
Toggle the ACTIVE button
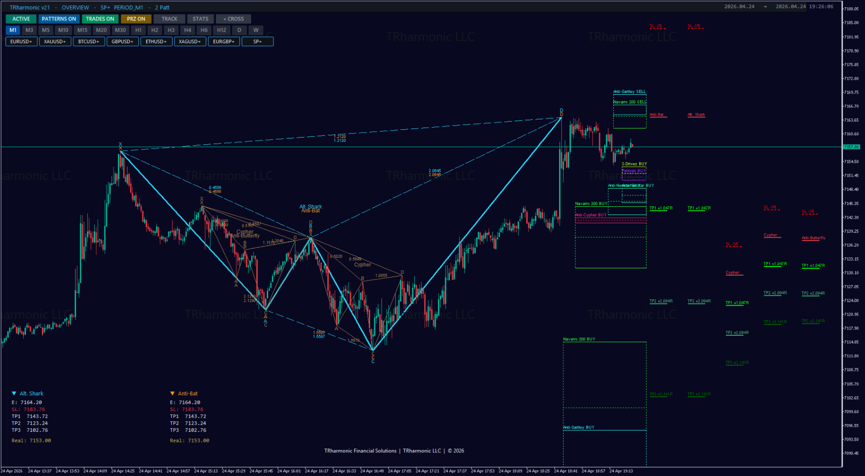pyautogui.click(x=21, y=19)
